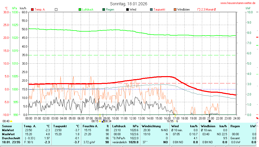This screenshot has width=259, height=147.
Task: Click the dark green Regen legend square
Action: point(104,10)
